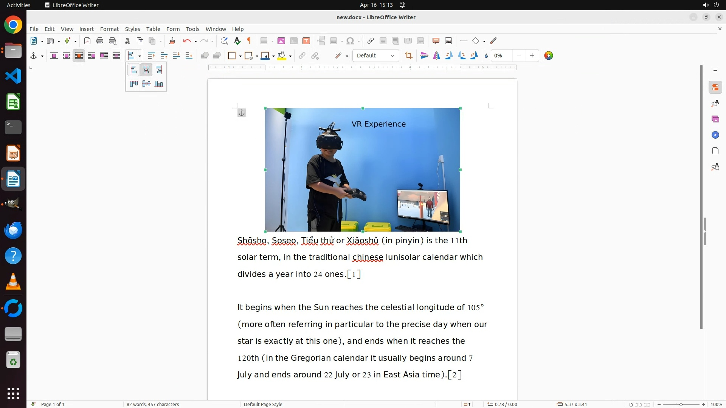The width and height of the screenshot is (726, 408).
Task: Flip the image vertically
Action: coord(424,56)
